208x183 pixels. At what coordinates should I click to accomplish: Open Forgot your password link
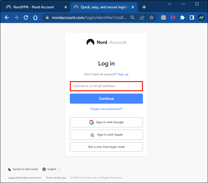pos(106,109)
